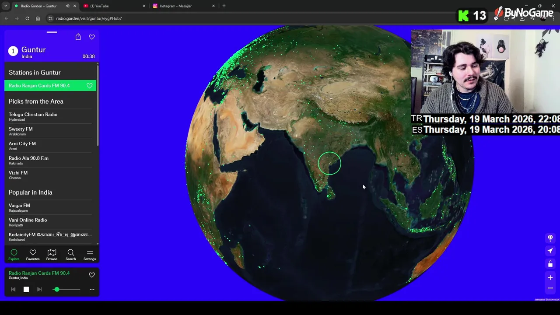Stop radio playback
Screen dimensions: 560x315
click(26, 289)
